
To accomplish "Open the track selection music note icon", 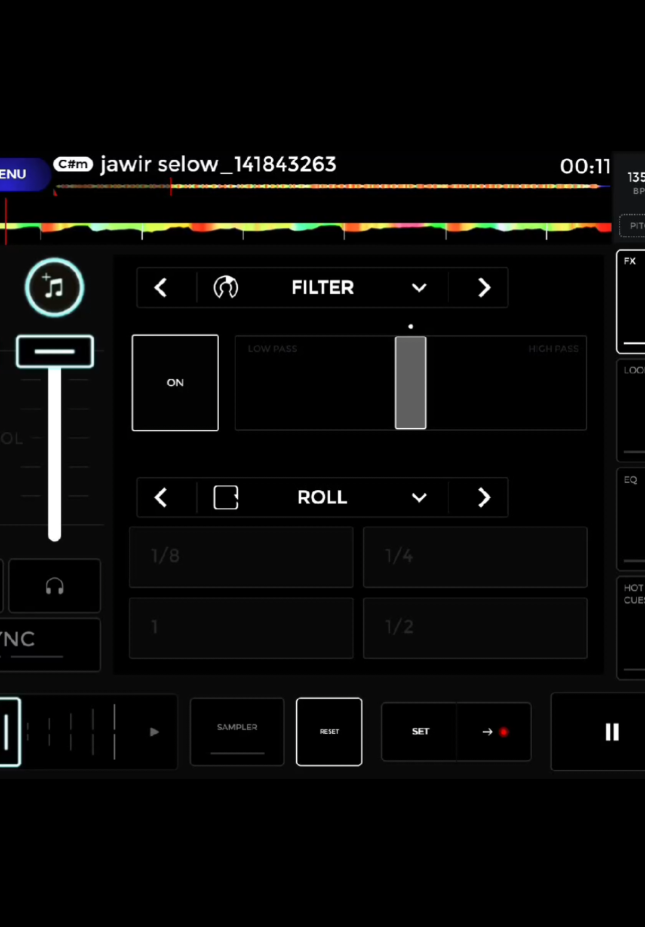I will point(54,287).
